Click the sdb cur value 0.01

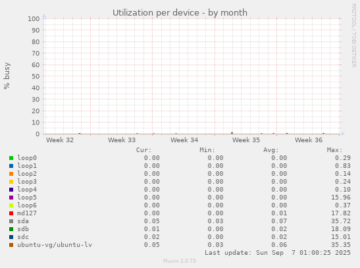(152, 229)
